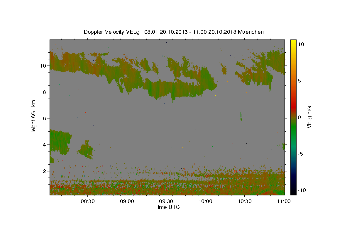Click the 'VELg m/s' colorbar label
The height and width of the screenshot is (234, 352).
tap(309, 117)
